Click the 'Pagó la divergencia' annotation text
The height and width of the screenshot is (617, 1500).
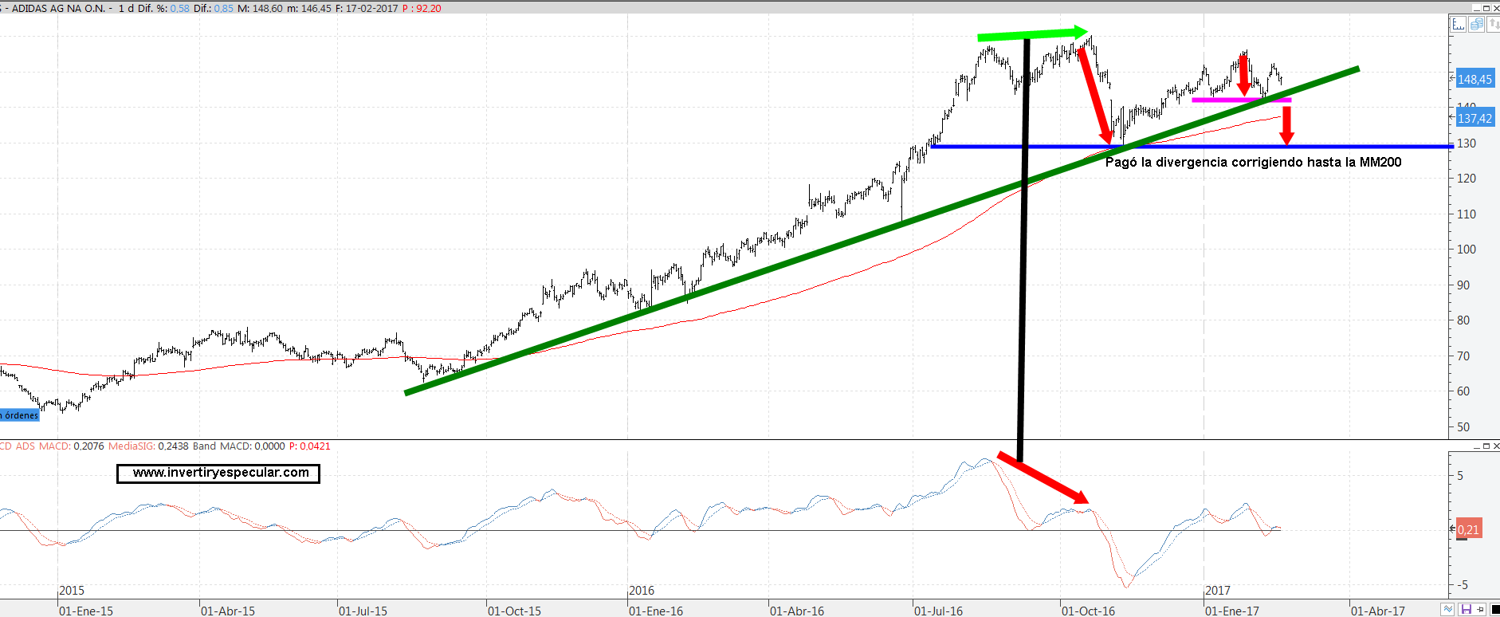[x=1252, y=163]
